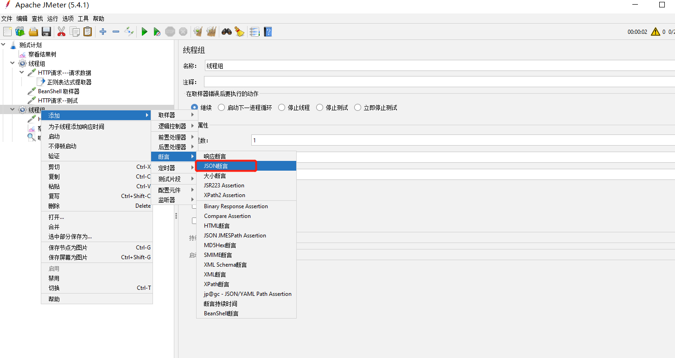Open the 运行 menu in menu bar

[x=52, y=19]
